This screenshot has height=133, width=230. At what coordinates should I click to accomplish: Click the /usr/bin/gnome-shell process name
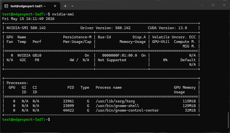point(118,106)
